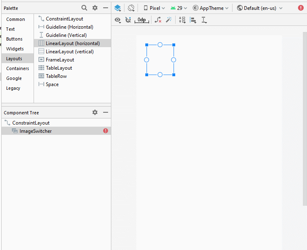The image size is (307, 250).
Task: Pick Guideline (Horizontal) from palette
Action: (x=72, y=27)
